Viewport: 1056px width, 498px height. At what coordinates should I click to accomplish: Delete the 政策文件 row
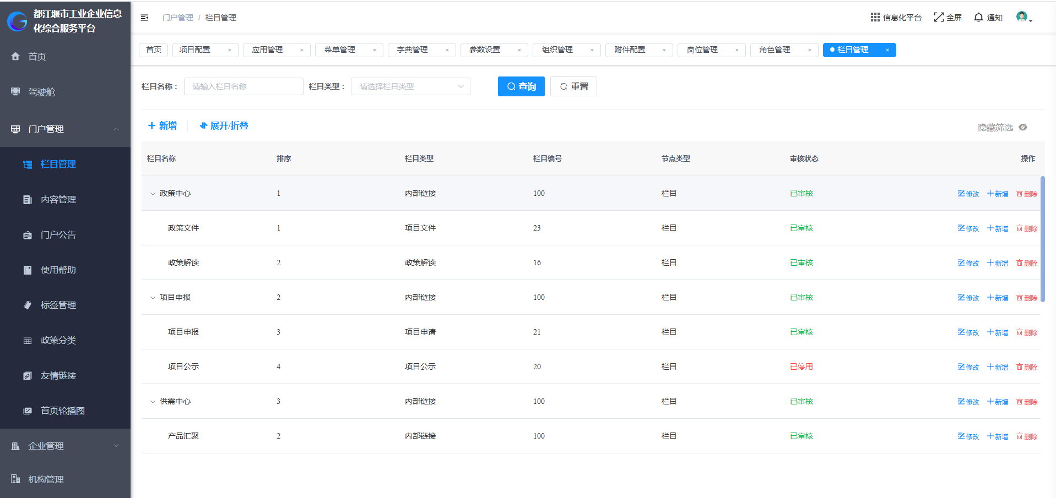coord(1027,228)
